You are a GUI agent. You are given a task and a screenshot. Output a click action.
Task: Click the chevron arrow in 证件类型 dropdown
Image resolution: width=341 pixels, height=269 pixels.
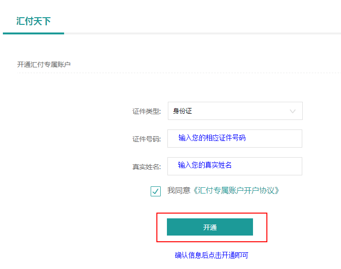point(293,111)
